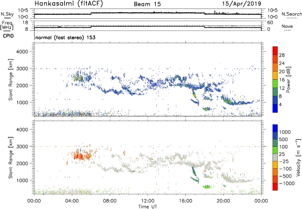Click the red-orange velocity scatter cluster near 05:00

(x=82, y=155)
